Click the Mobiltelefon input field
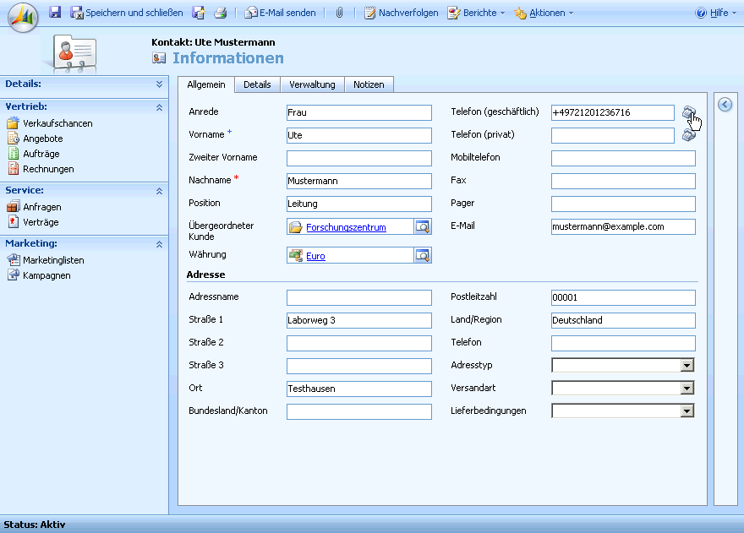744x533 pixels. (623, 158)
